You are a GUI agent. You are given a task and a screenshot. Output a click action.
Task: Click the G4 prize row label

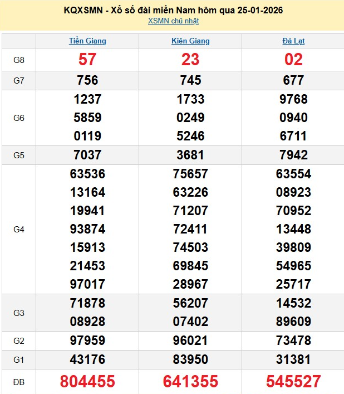pyautogui.click(x=19, y=229)
